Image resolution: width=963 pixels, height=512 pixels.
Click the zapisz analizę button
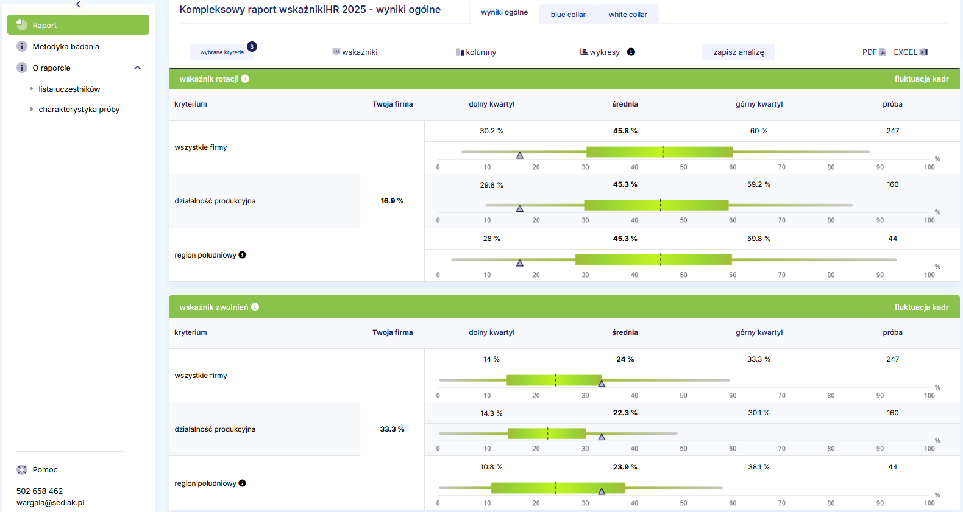[x=738, y=52]
